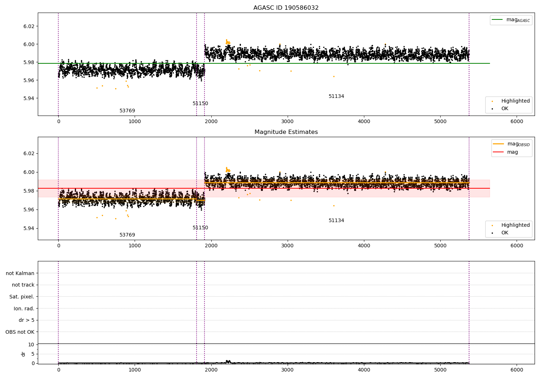Select the orange mag OBSID legend entry
540x378 pixels.
pyautogui.click(x=511, y=144)
